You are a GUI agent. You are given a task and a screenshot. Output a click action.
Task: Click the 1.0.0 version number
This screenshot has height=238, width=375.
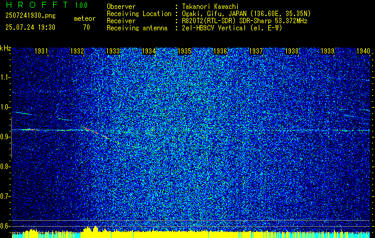(81, 5)
